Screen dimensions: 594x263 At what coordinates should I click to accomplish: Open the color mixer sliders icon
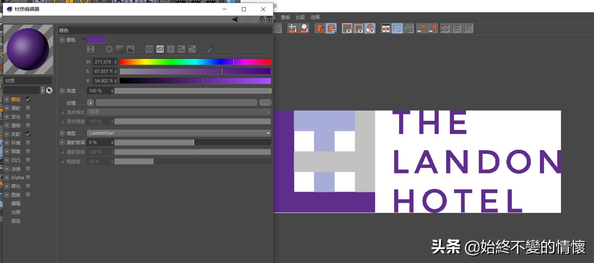(181, 49)
